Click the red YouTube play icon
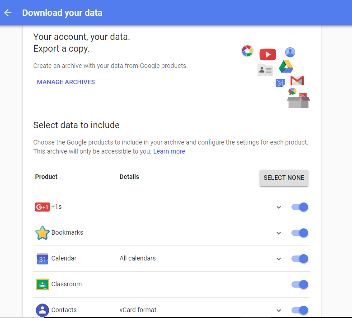Image resolution: width=352 pixels, height=318 pixels. [x=268, y=54]
